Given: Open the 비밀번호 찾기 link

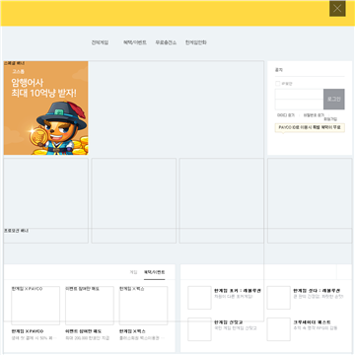Looking at the screenshot, I should click(x=314, y=115).
